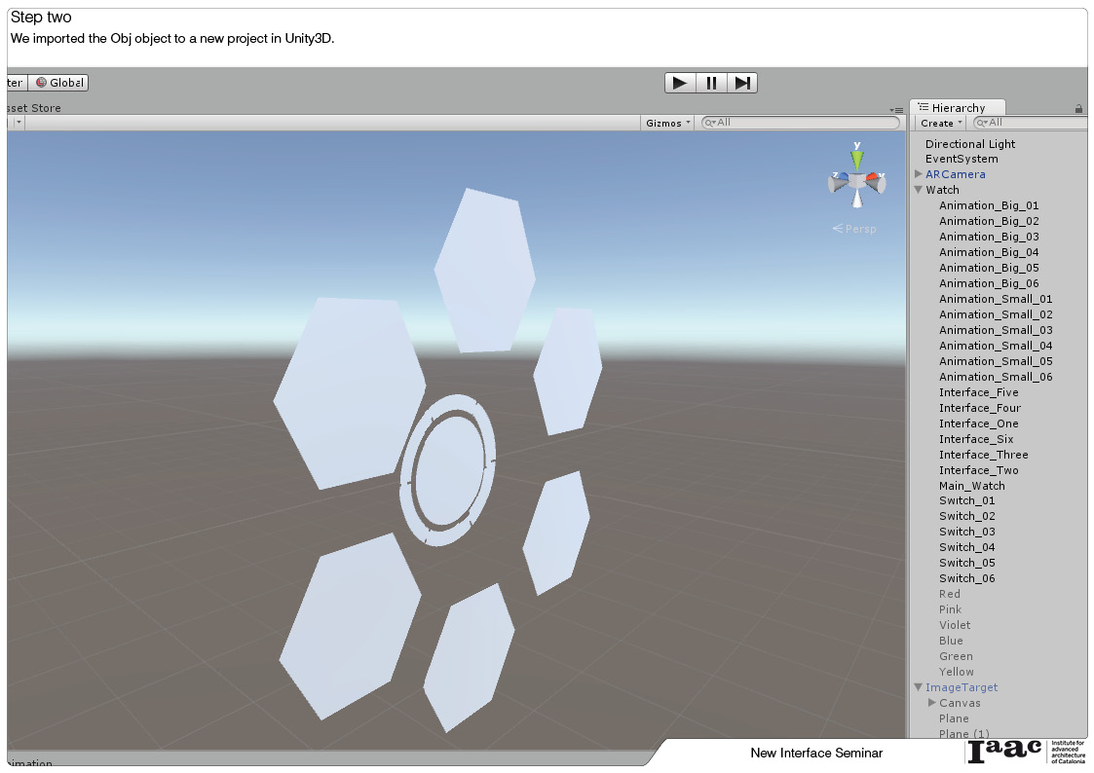Open the Scene view panel options hamburger icon
This screenshot has height=773, width=1094.
tap(897, 109)
